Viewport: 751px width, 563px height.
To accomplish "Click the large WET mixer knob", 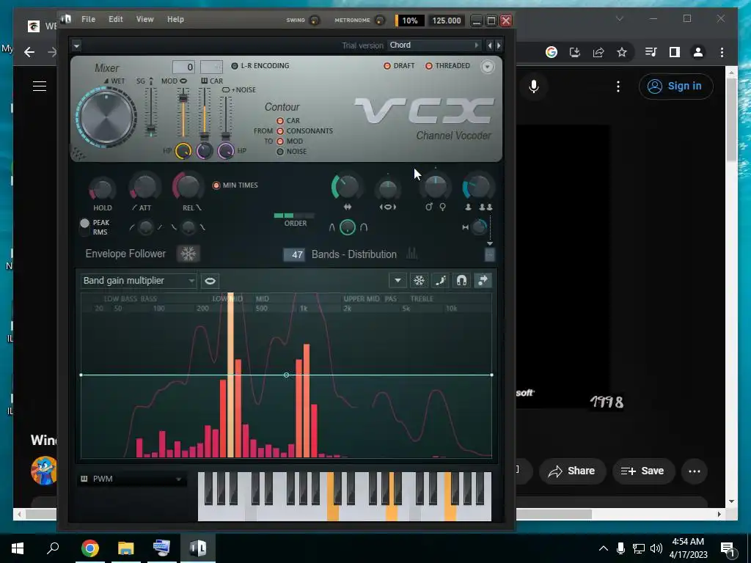I will click(x=106, y=117).
